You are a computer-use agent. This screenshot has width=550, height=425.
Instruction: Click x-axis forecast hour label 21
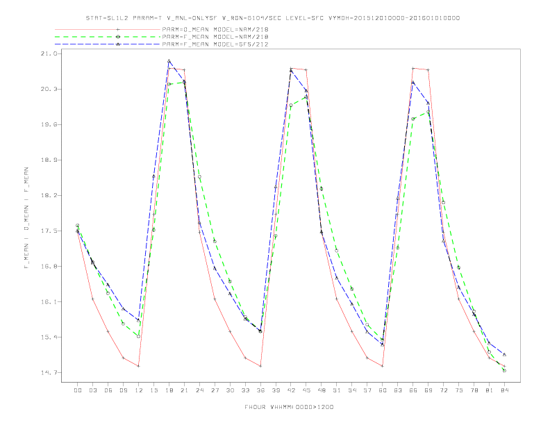click(x=184, y=390)
